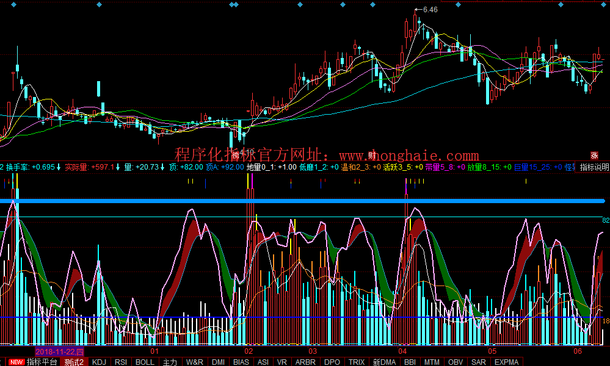Click the 2018-11-22 date label

click(59, 352)
